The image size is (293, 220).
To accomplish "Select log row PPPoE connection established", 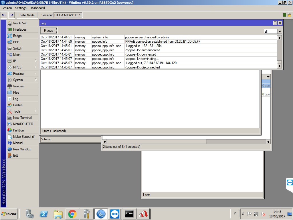I will coord(159,42).
